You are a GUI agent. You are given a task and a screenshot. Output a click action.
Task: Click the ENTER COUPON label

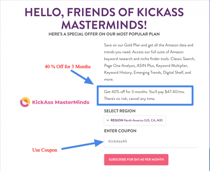pos(120,131)
